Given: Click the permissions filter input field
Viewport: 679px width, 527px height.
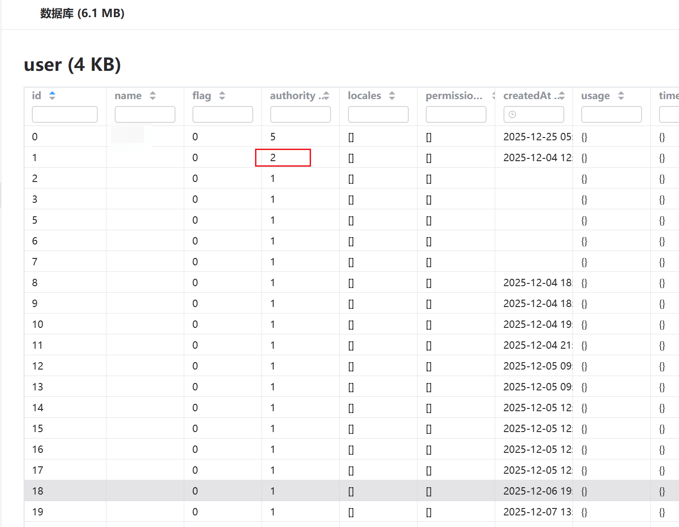Looking at the screenshot, I should pyautogui.click(x=456, y=114).
